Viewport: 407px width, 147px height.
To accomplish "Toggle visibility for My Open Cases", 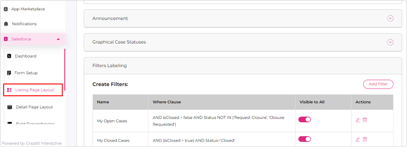I will 304,120.
